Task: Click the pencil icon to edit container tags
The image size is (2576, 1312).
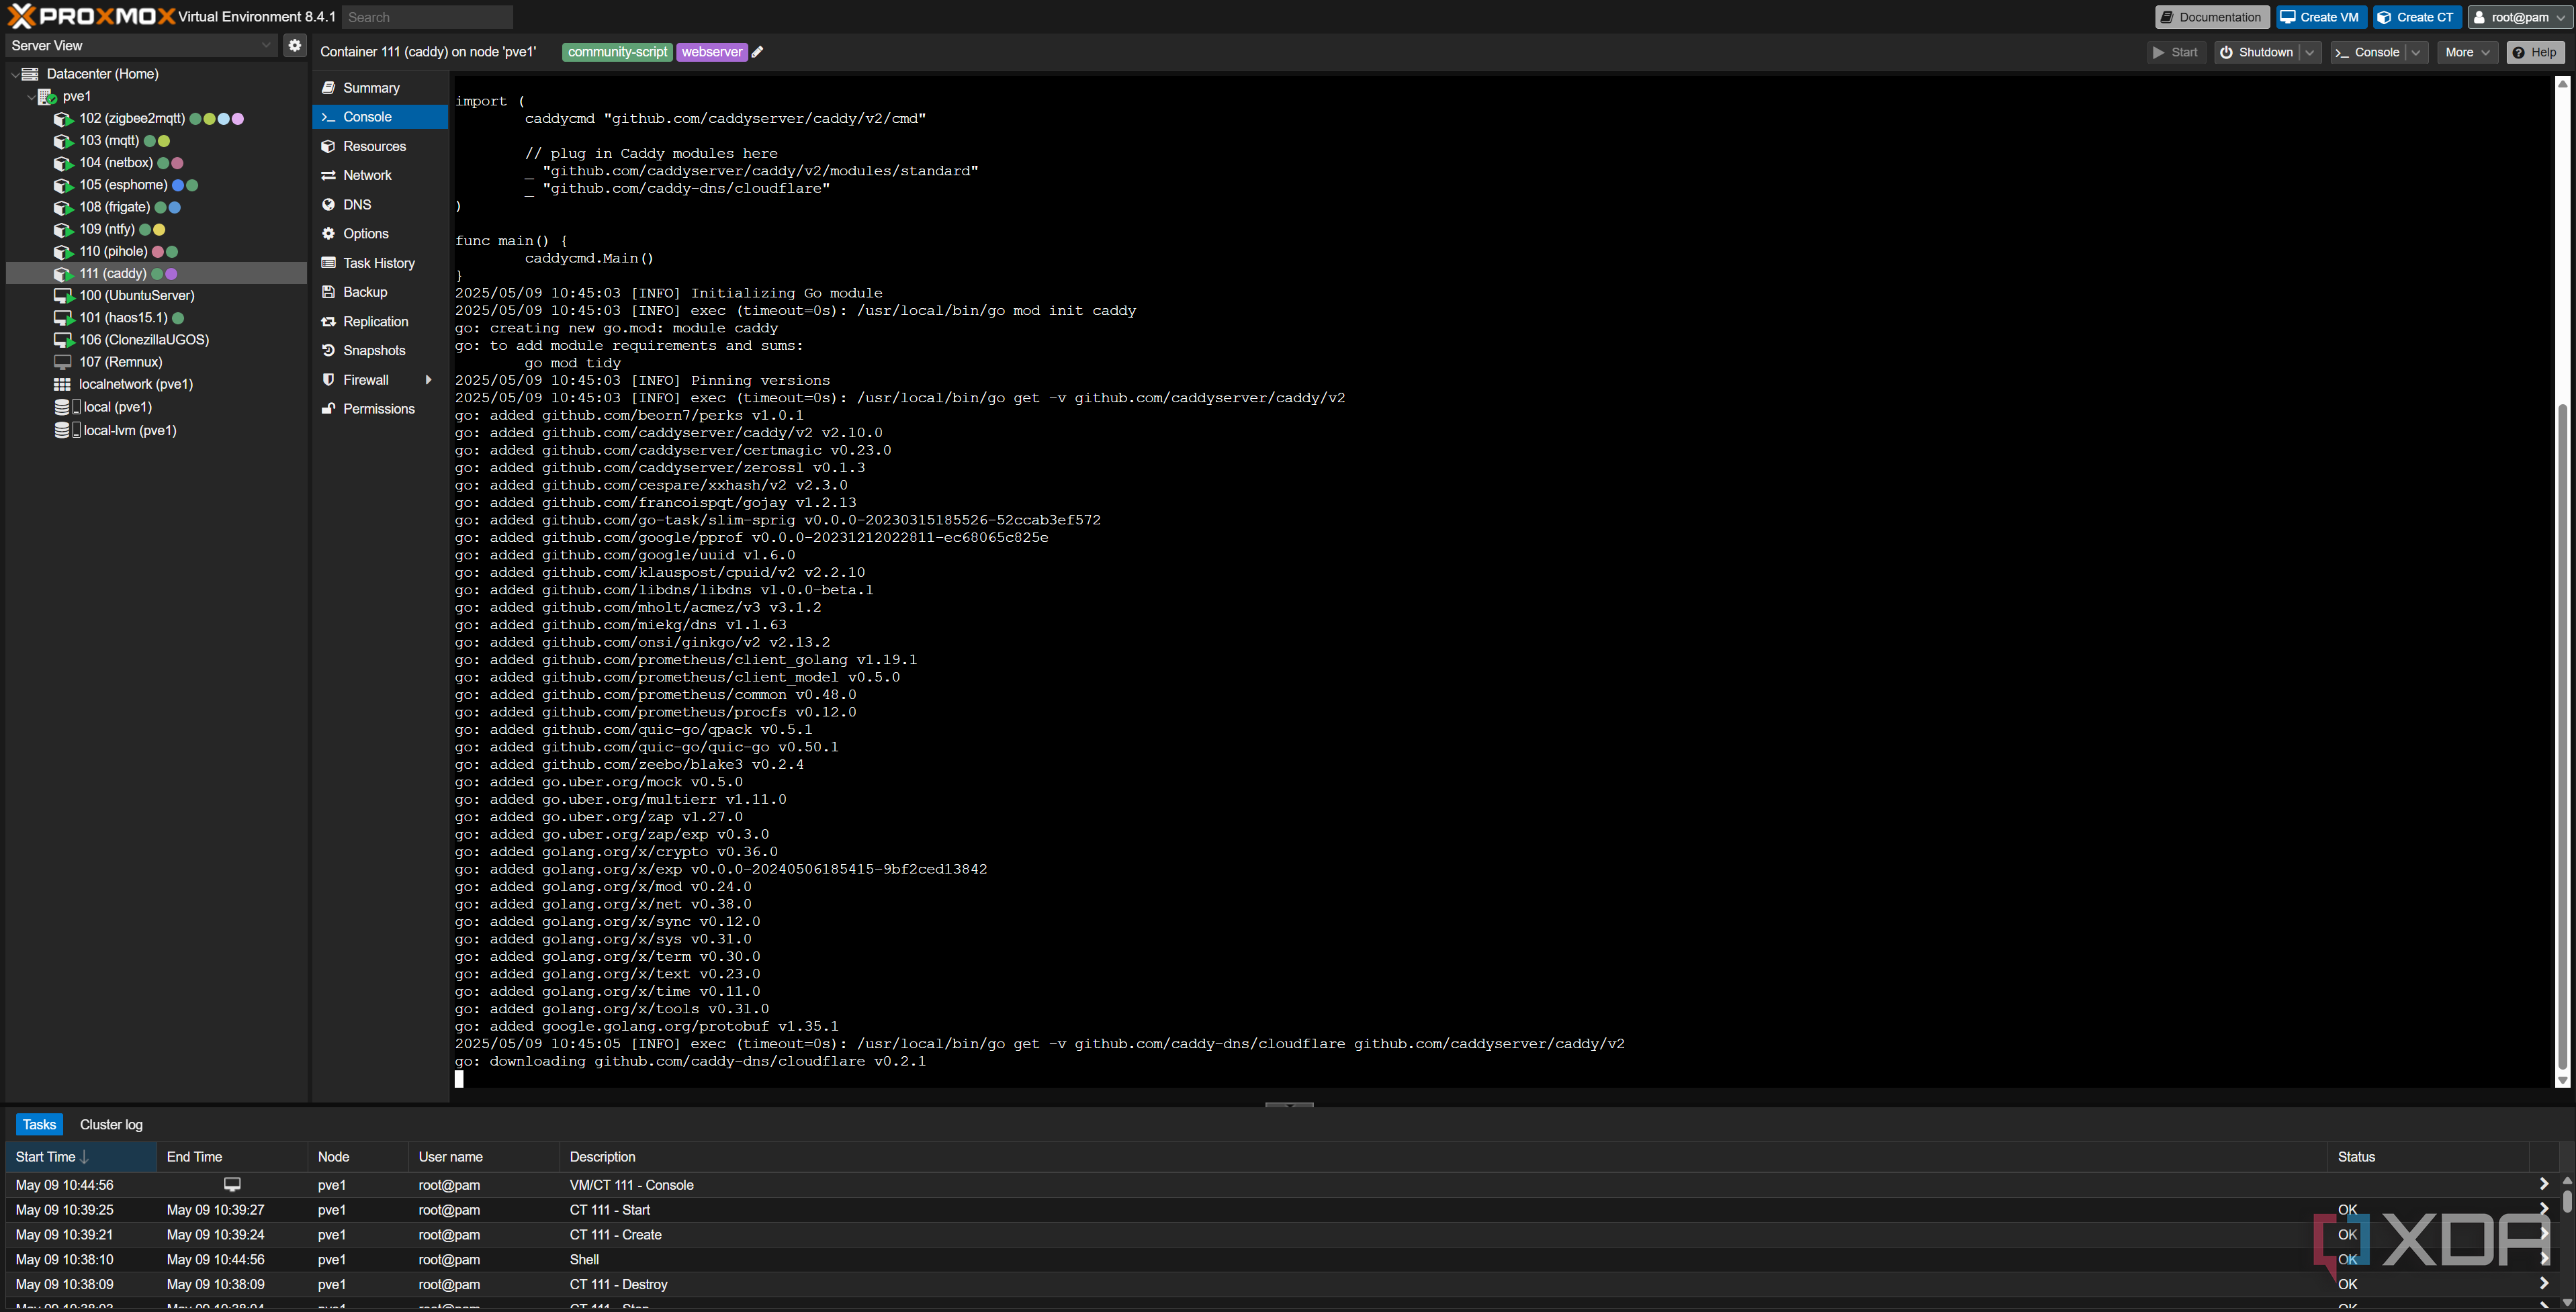Action: point(757,52)
